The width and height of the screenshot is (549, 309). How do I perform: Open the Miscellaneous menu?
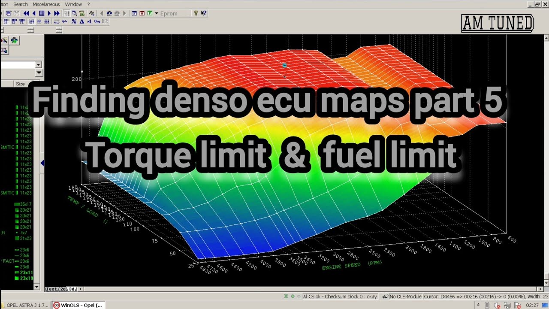[46, 4]
